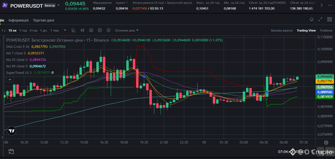335x159 pixels.
Task: Click the 0,0874929 SuperTrend axis label
Action: tap(325, 96)
